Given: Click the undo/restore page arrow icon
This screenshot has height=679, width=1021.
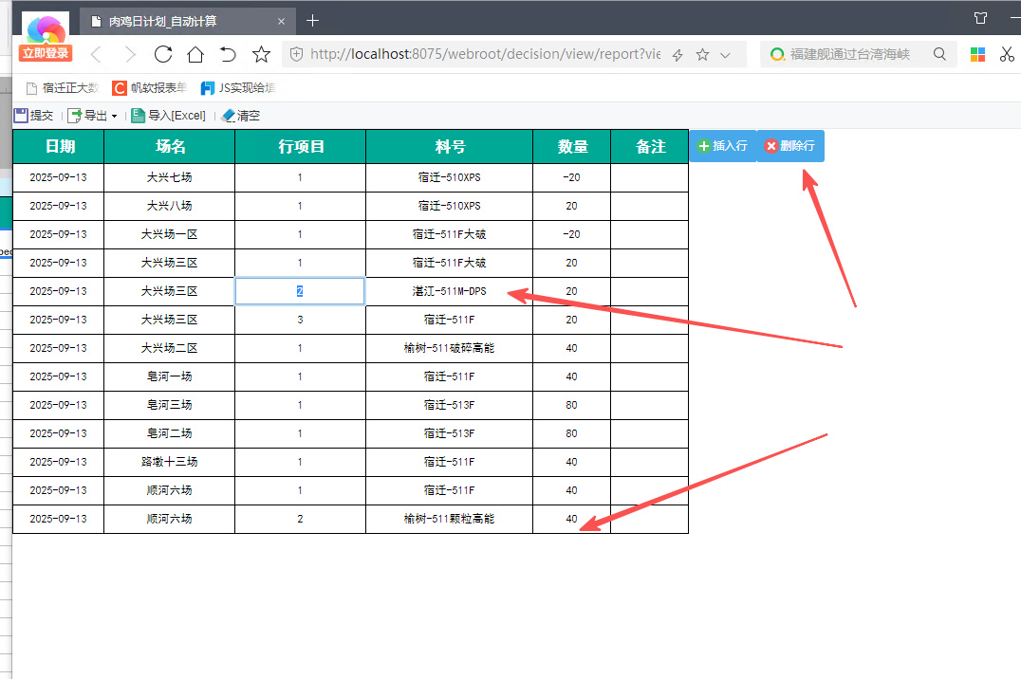Looking at the screenshot, I should pyautogui.click(x=228, y=54).
